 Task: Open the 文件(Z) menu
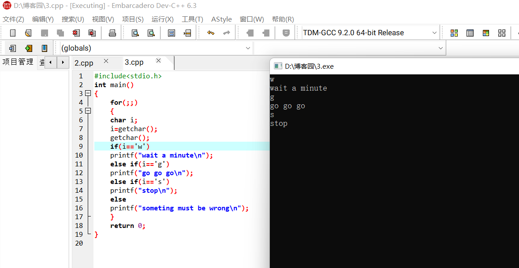pyautogui.click(x=14, y=19)
